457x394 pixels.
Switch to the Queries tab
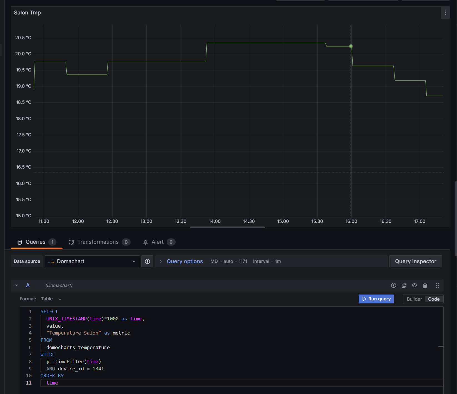(x=36, y=242)
